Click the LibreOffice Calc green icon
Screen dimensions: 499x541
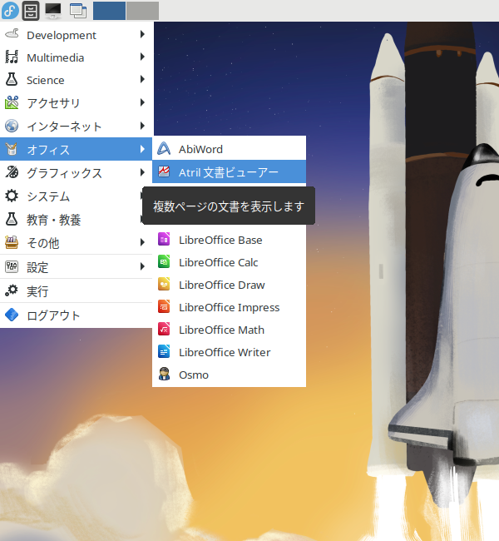point(164,262)
